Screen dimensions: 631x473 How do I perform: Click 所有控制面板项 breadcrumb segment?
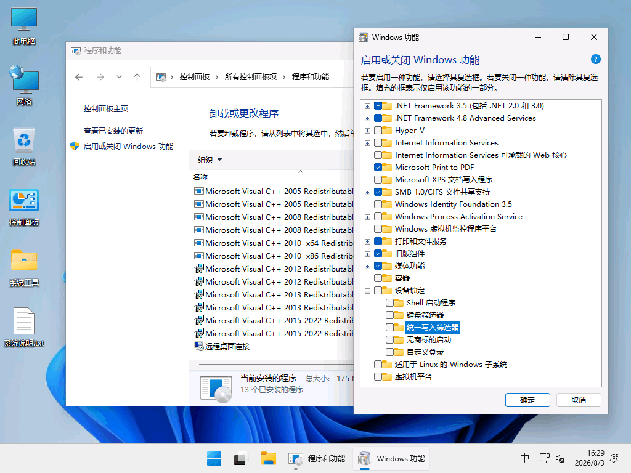click(251, 77)
